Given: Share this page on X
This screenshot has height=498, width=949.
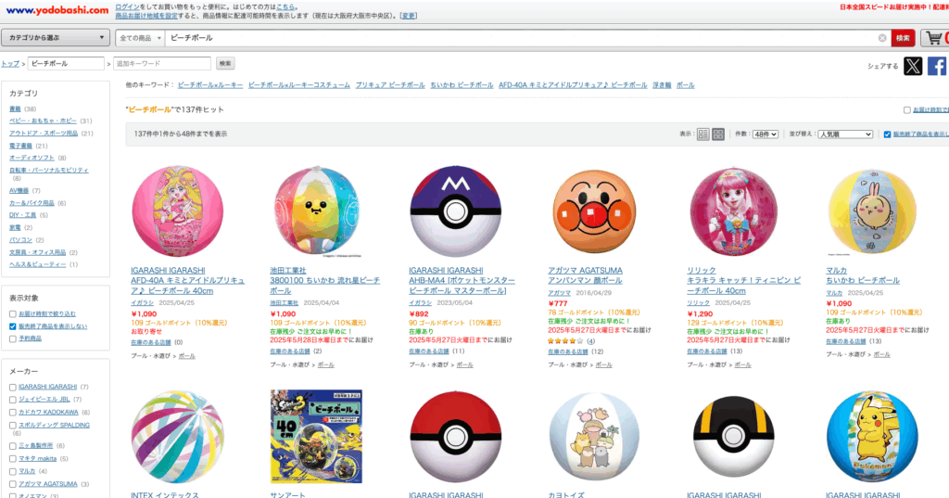Looking at the screenshot, I should 913,66.
